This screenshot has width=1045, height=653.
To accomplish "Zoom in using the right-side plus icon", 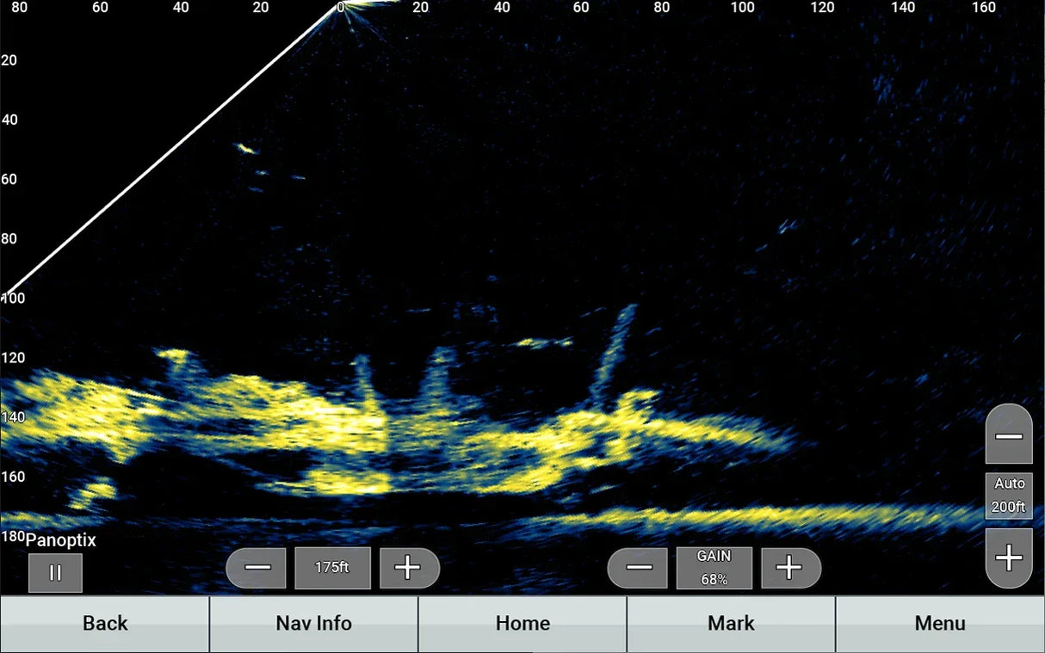I will coord(1008,558).
